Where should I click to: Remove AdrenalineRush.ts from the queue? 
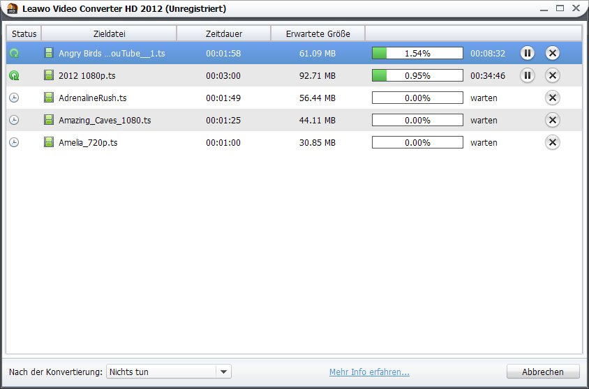click(553, 98)
